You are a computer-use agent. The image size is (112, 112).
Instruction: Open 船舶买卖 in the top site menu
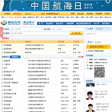pos(31,17)
